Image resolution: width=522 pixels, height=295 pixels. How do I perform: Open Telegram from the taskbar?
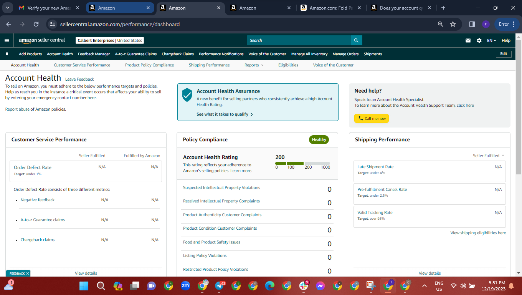tap(220, 286)
